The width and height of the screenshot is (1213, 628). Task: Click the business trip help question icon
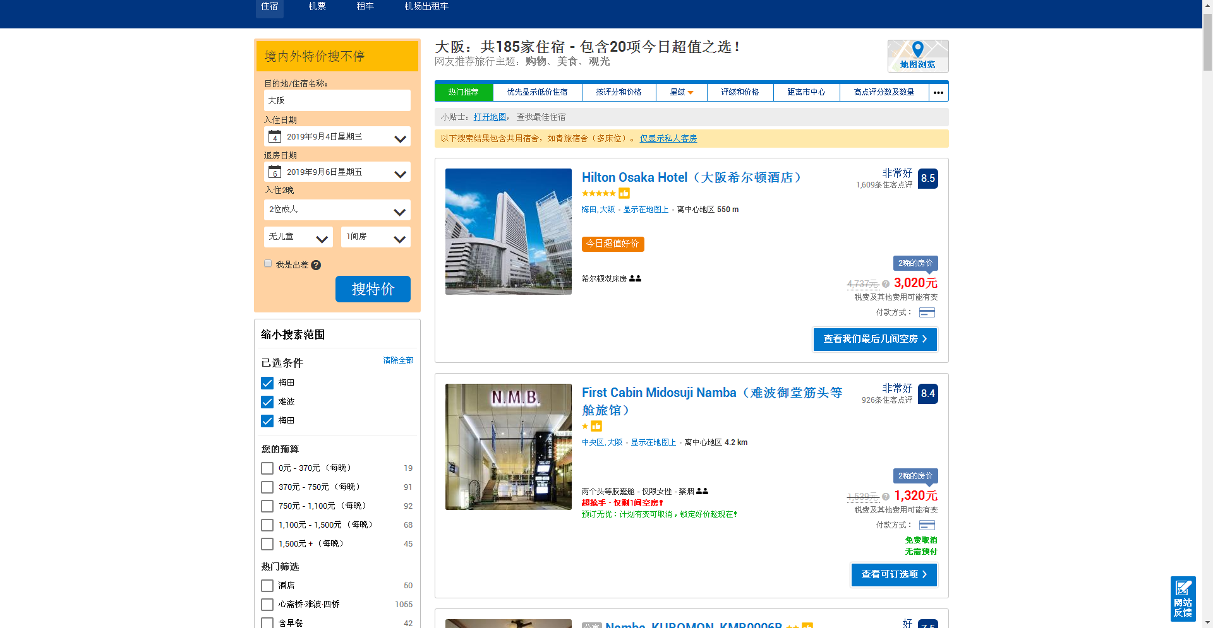pos(316,265)
